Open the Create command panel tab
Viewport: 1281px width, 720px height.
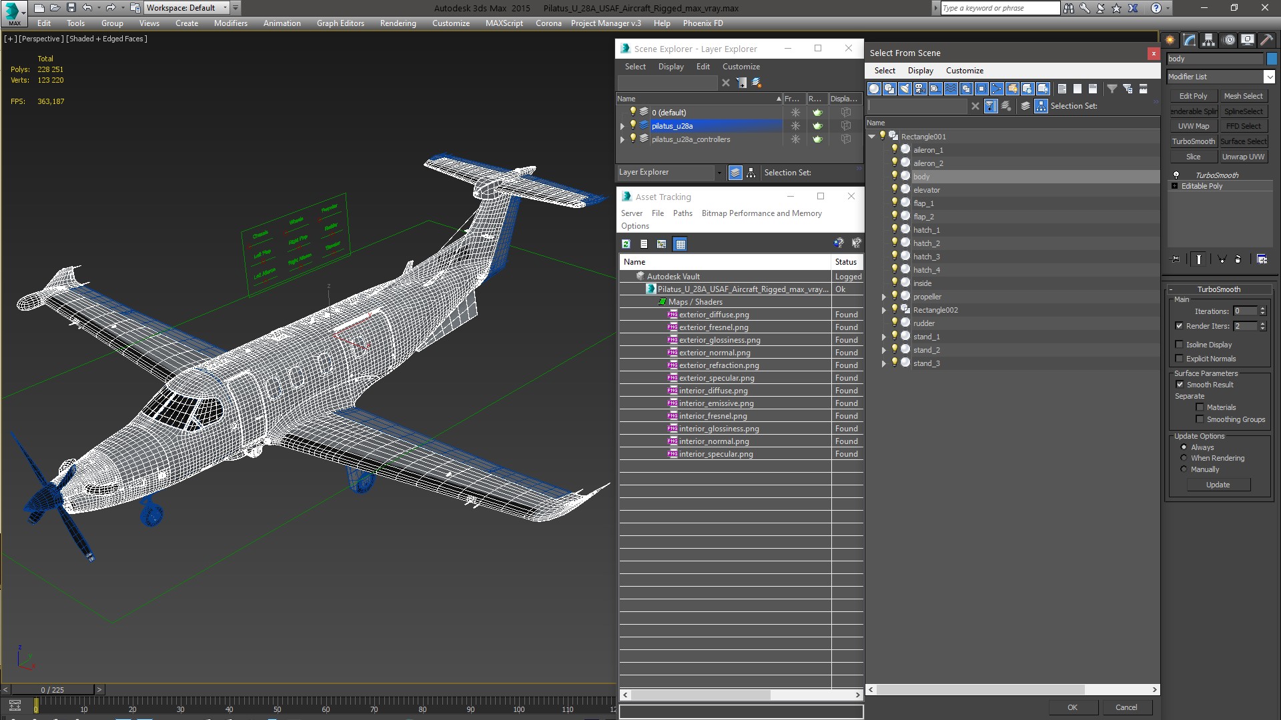coord(1170,40)
